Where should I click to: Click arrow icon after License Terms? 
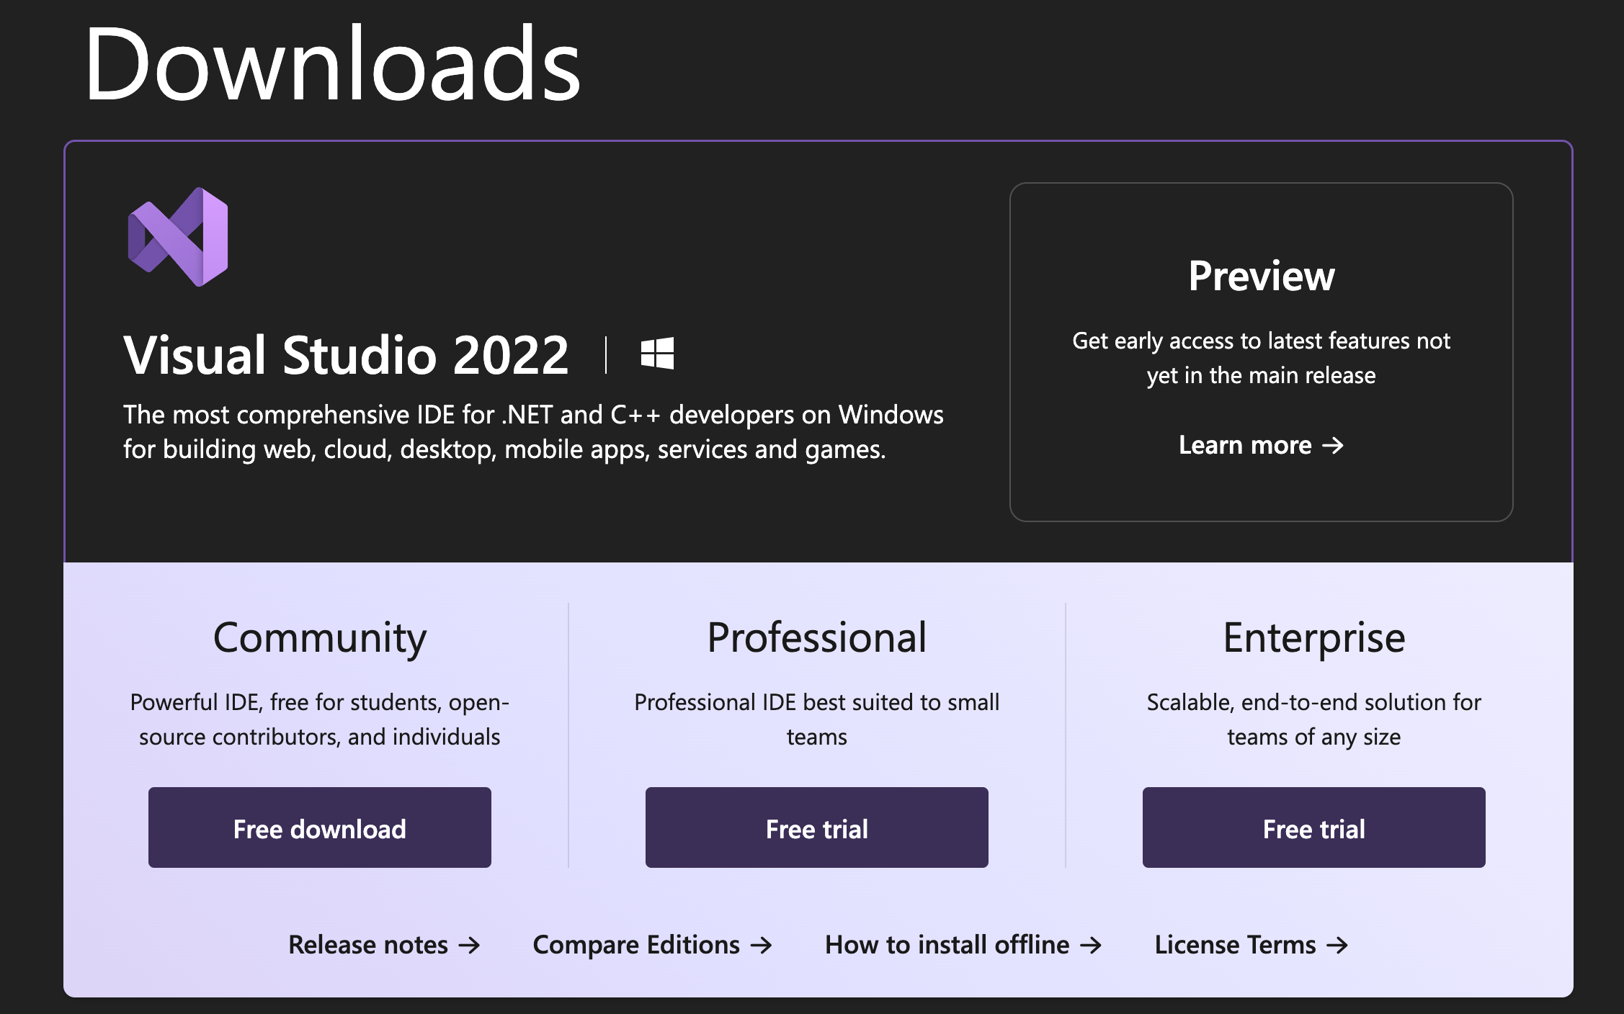pos(1337,945)
